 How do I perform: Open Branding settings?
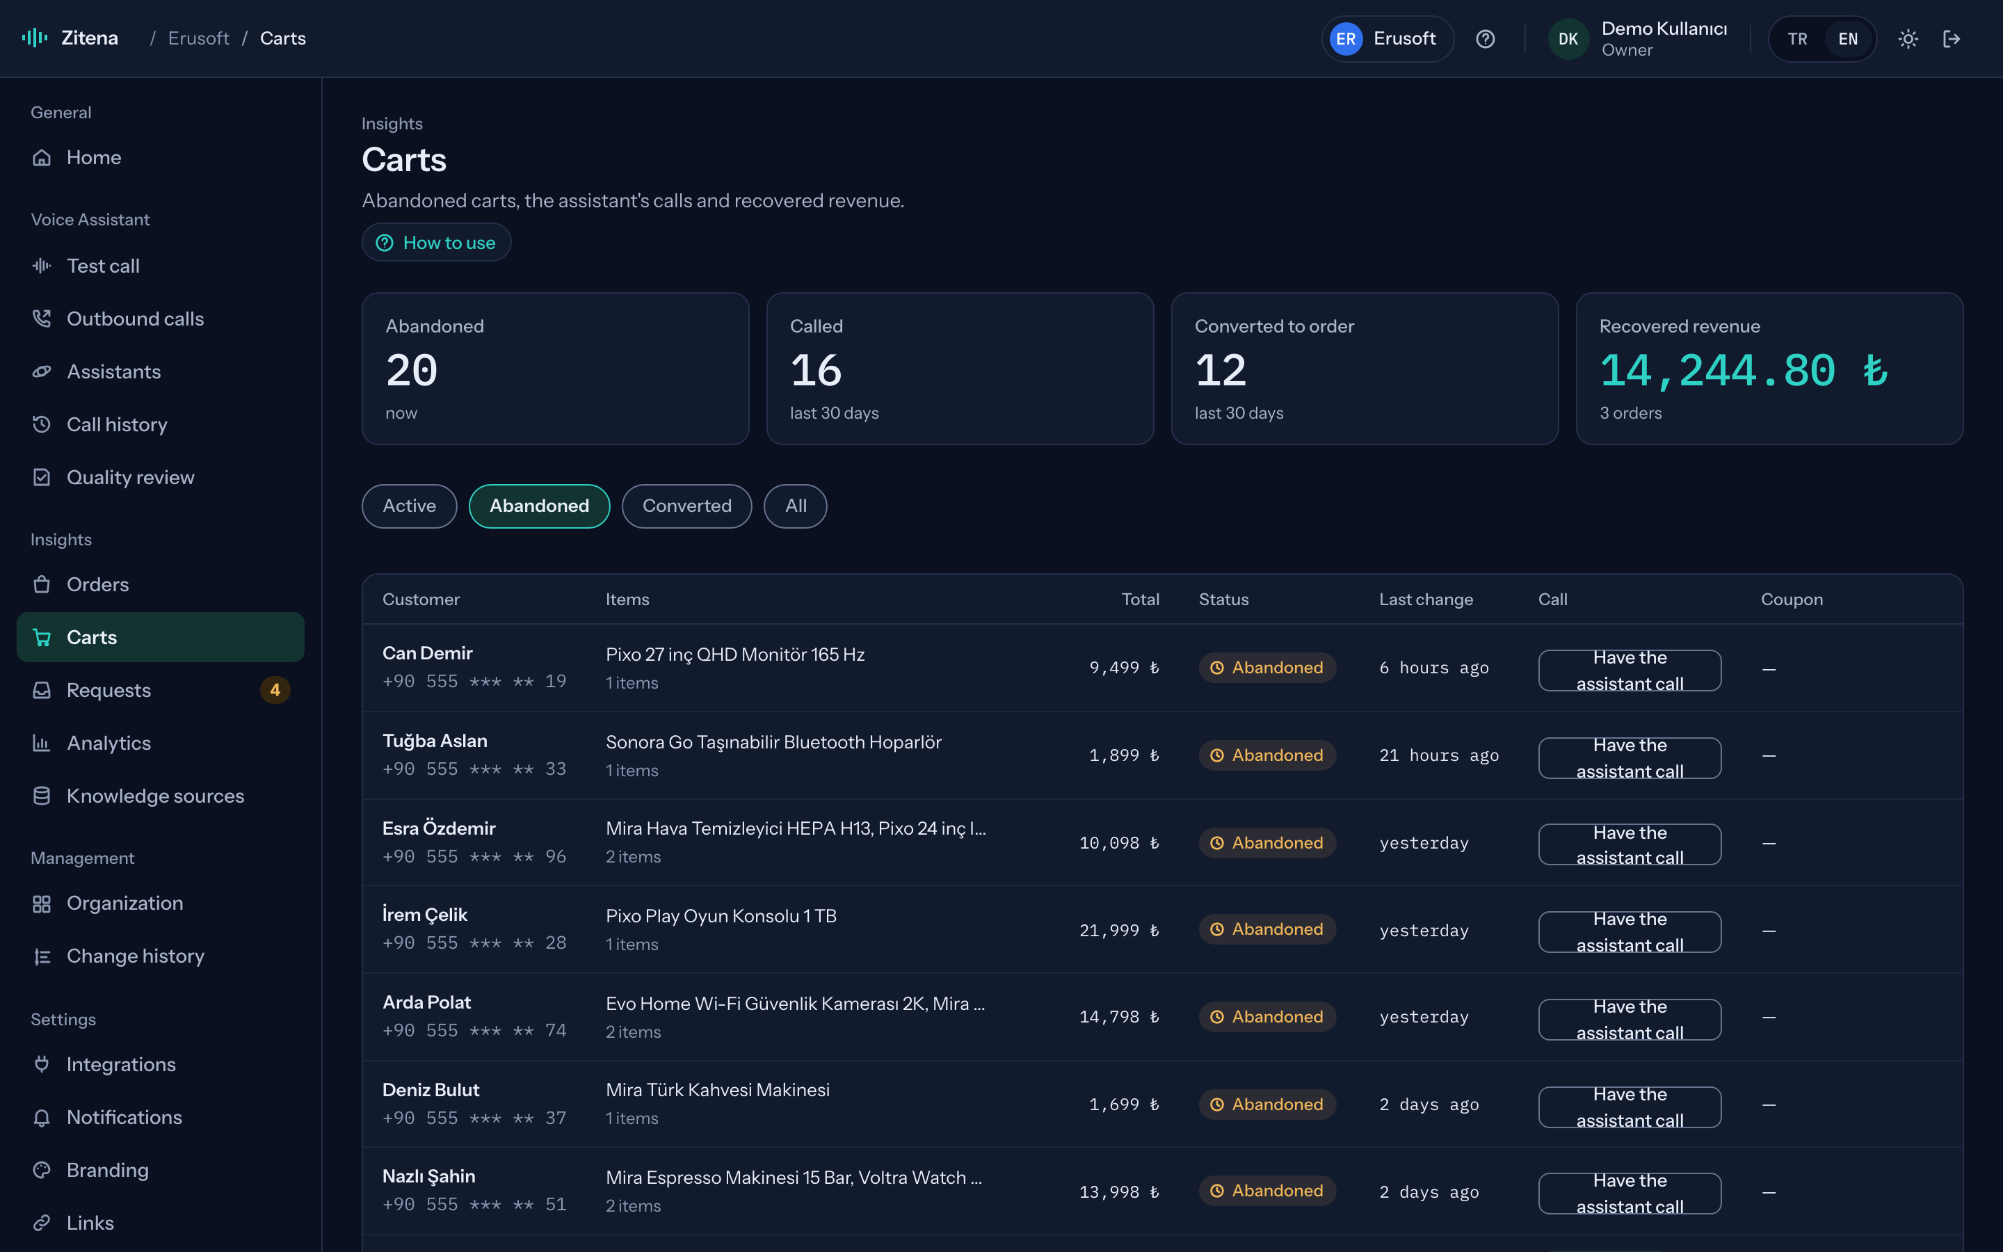coord(161,1170)
